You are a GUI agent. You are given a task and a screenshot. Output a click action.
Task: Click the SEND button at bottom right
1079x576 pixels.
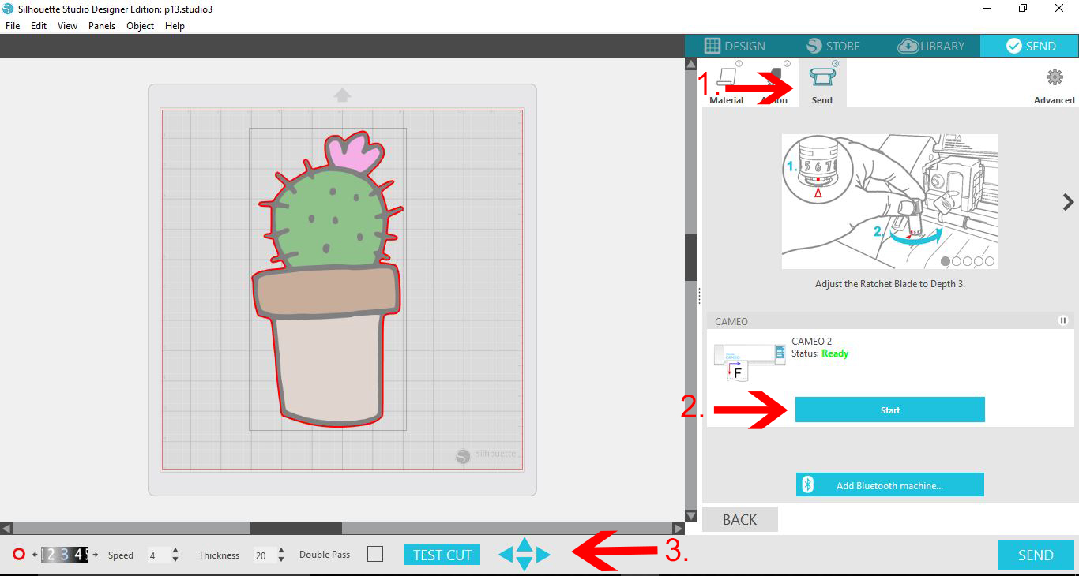click(1036, 555)
